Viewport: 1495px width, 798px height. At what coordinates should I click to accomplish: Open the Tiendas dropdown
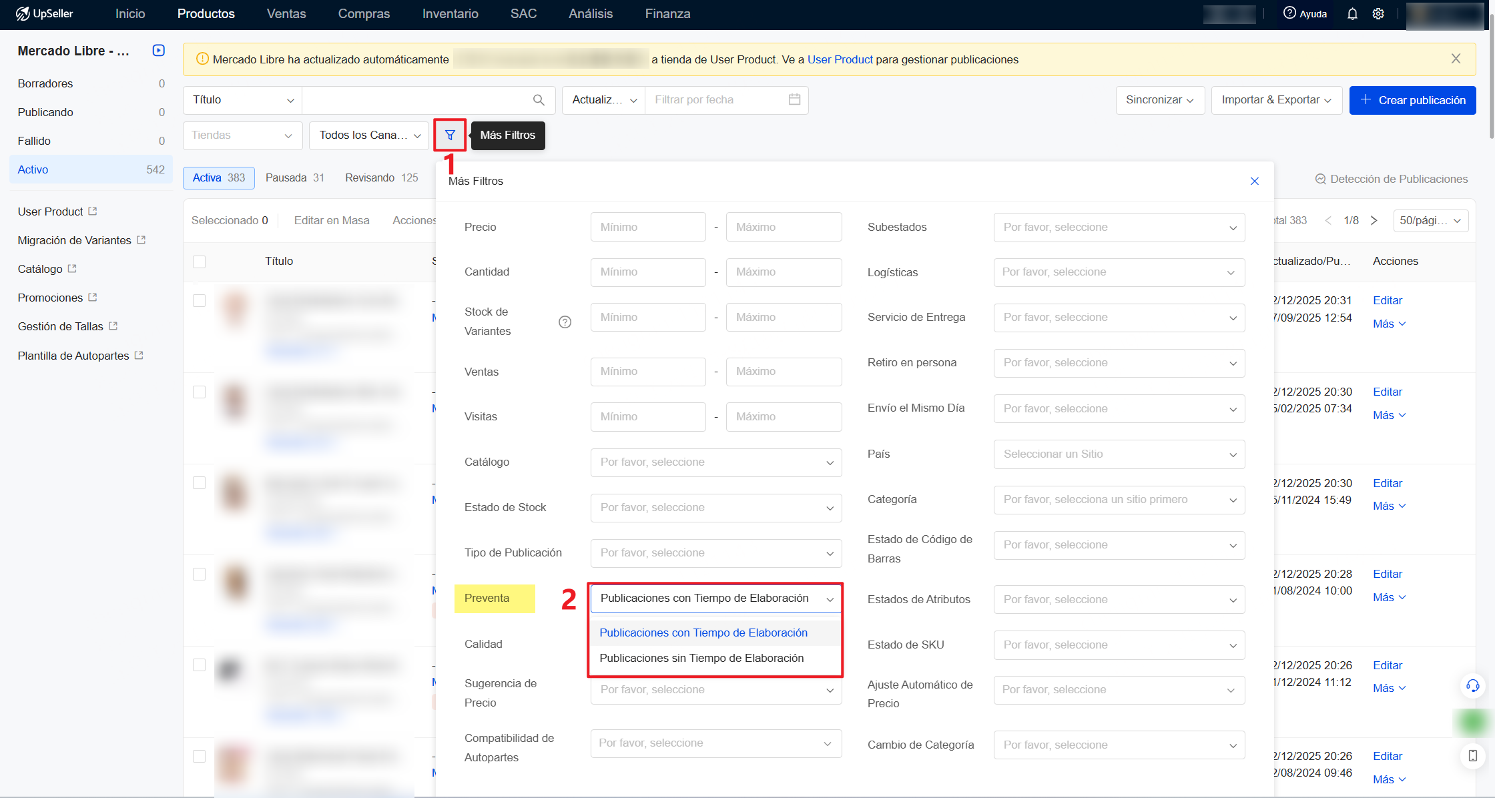coord(242,135)
